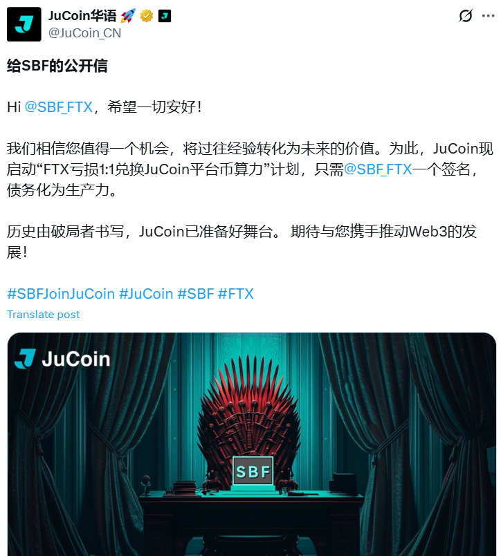
Task: Open the JuCoin华语 display name
Action: pos(82,16)
